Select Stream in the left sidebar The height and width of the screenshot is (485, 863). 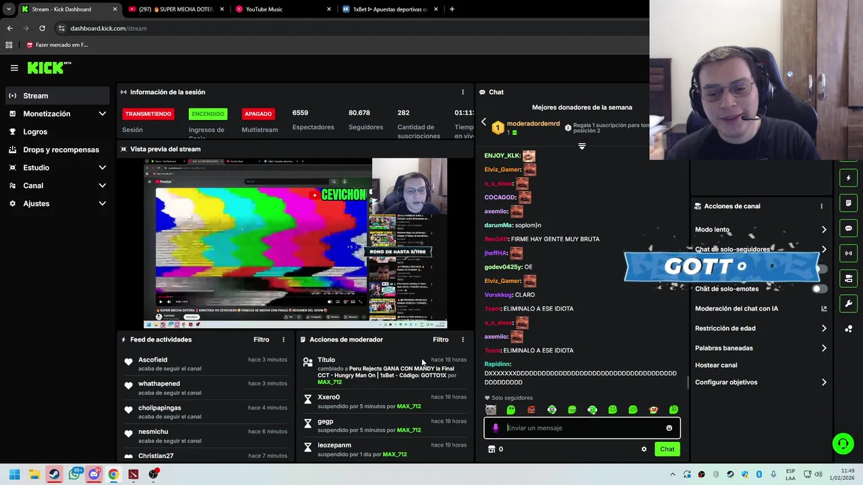pyautogui.click(x=57, y=96)
